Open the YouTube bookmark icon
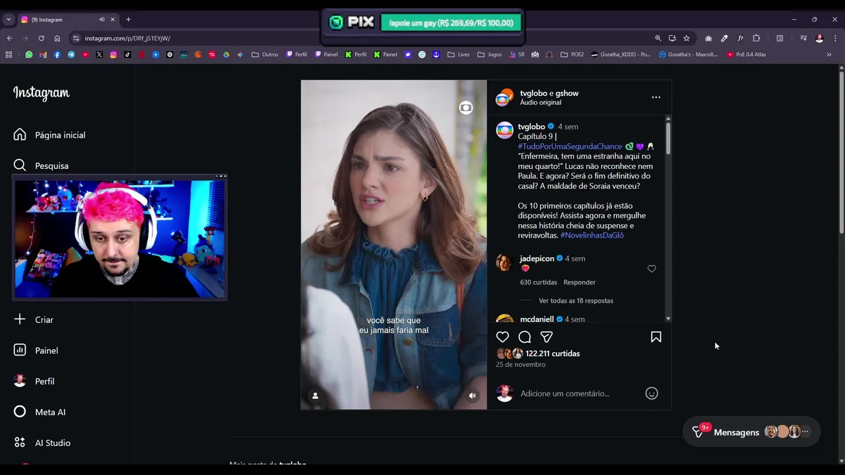 (85, 55)
